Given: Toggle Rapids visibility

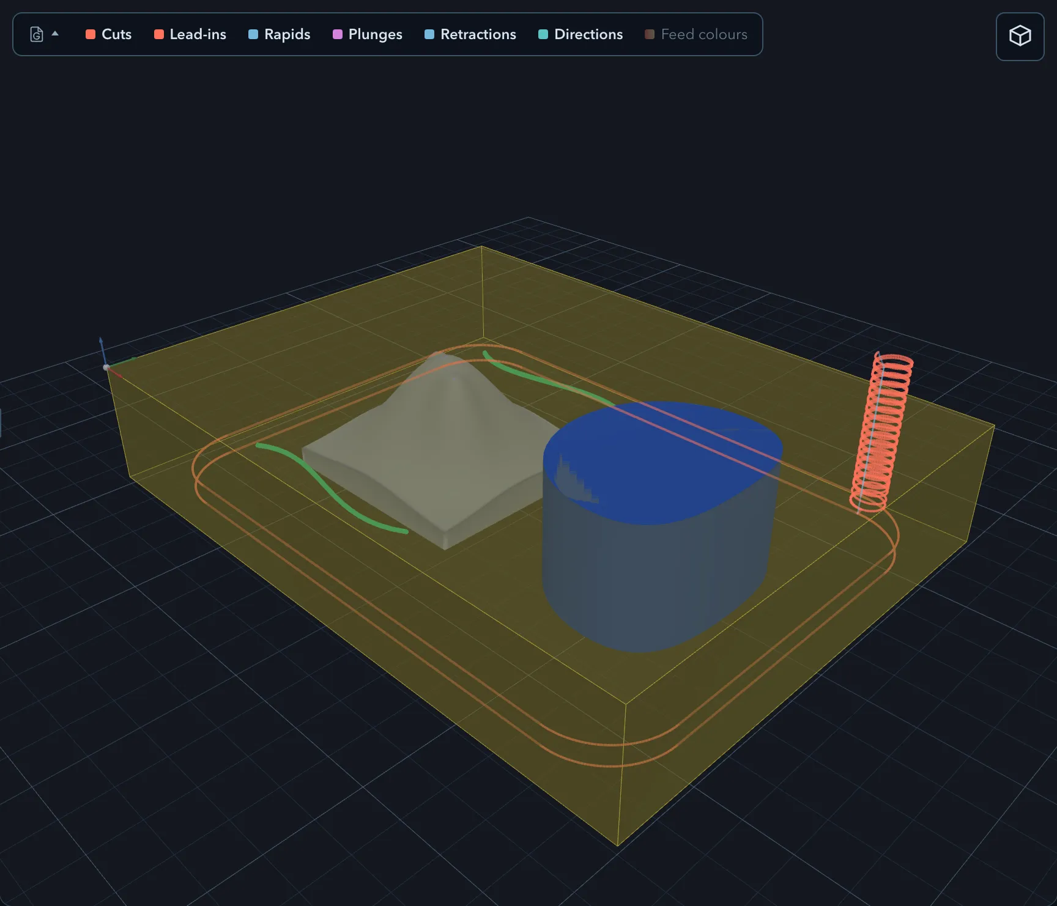Looking at the screenshot, I should click(x=280, y=34).
